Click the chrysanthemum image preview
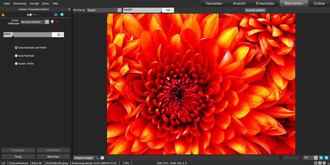Image resolution: width=330 pixels, height=165 pixels. [x=201, y=84]
